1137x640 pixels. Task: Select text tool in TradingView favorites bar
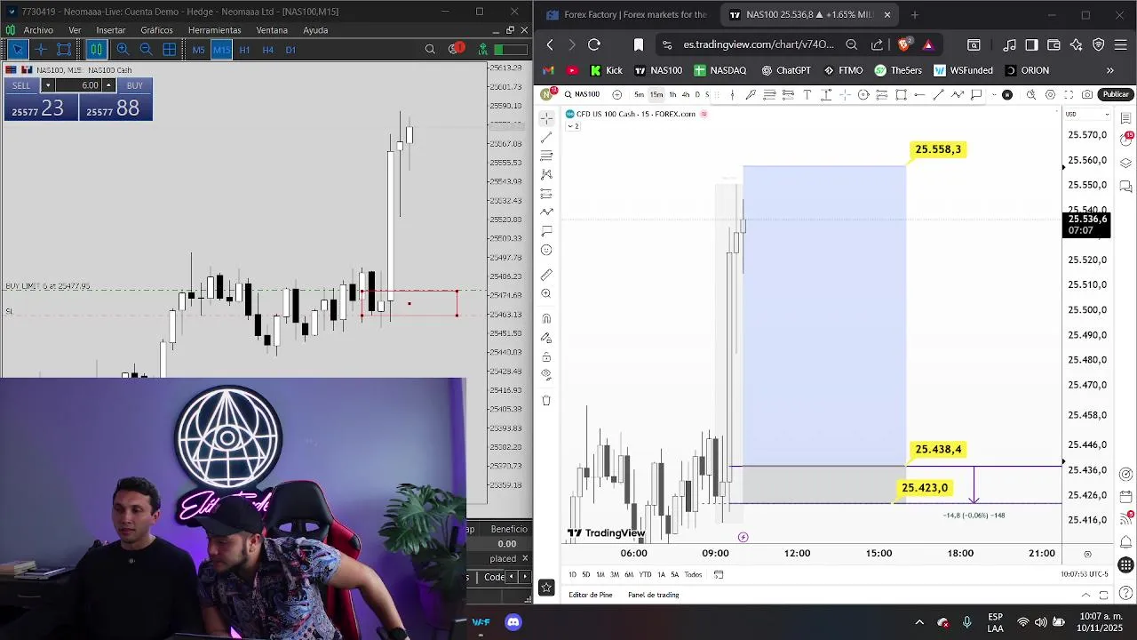807,94
